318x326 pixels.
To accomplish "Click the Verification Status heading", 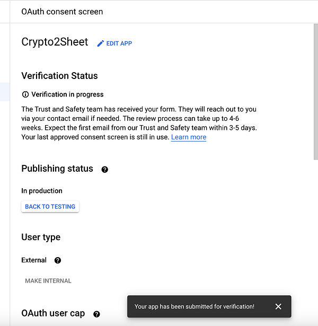I will [59, 76].
